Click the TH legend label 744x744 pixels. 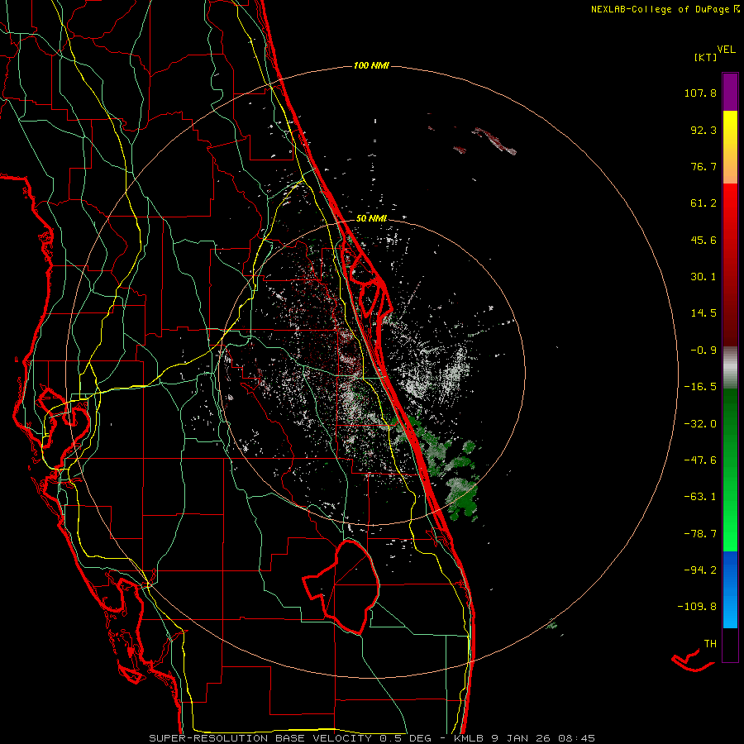point(710,644)
